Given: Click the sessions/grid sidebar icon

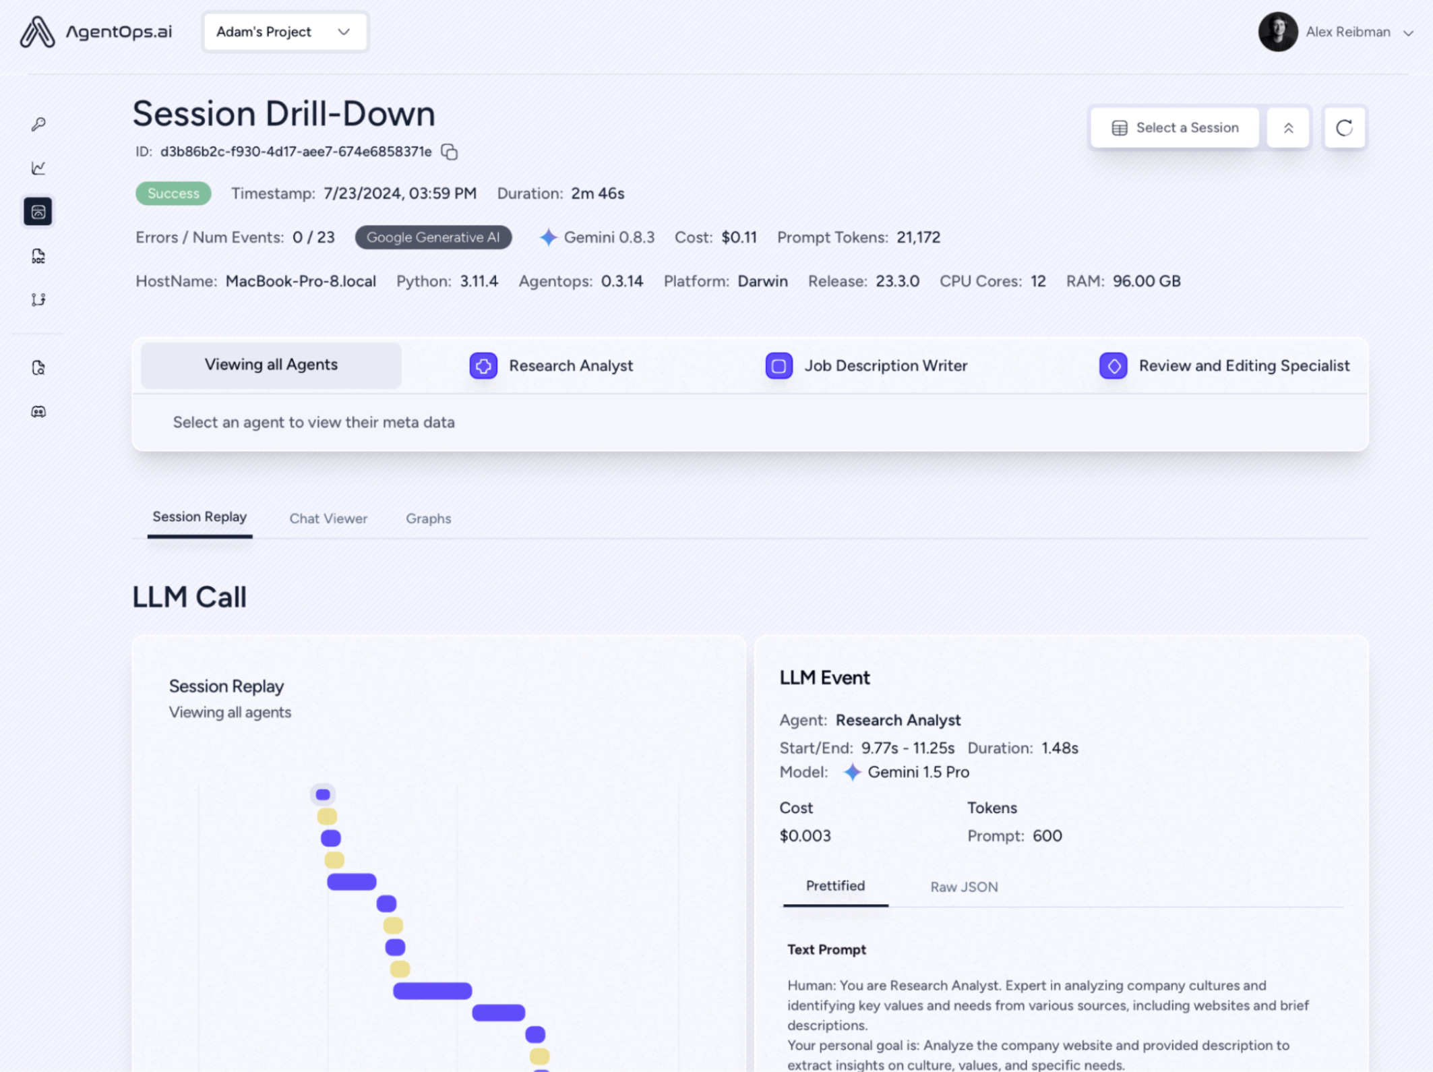Looking at the screenshot, I should pyautogui.click(x=37, y=210).
